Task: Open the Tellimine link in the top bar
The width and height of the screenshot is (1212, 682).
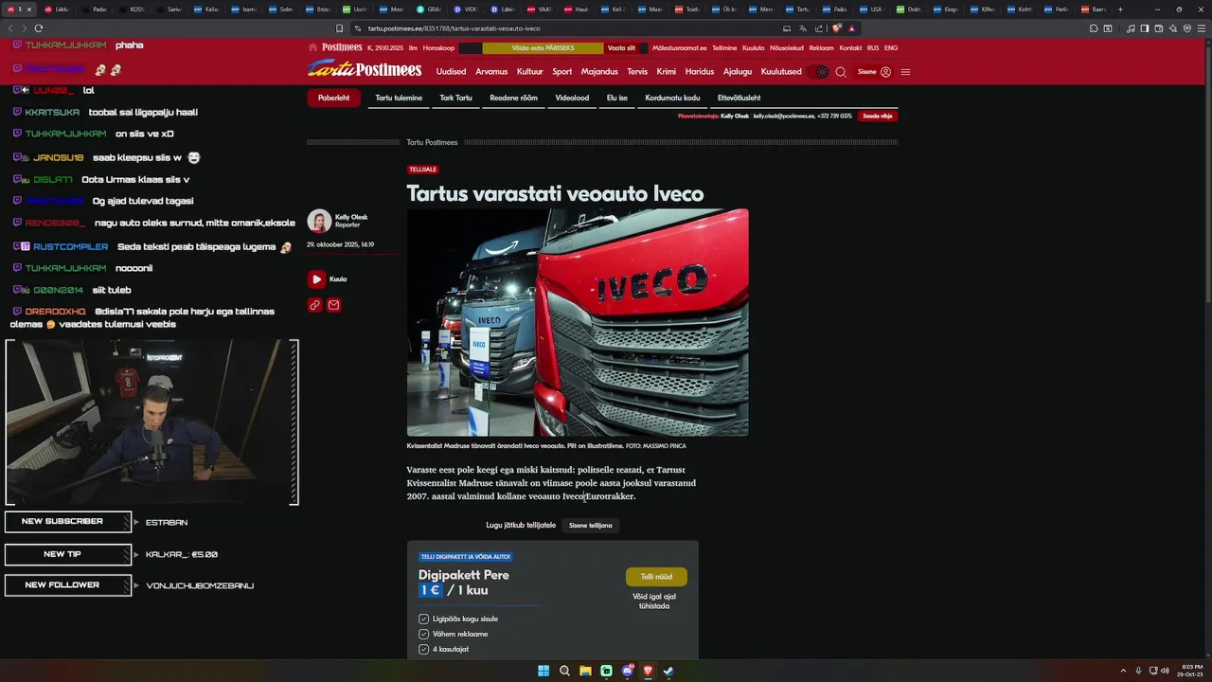Action: point(724,47)
